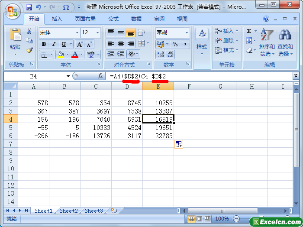The image size is (303, 227).
Task: Switch to the Insert (插入) tab
Action: tap(57, 19)
